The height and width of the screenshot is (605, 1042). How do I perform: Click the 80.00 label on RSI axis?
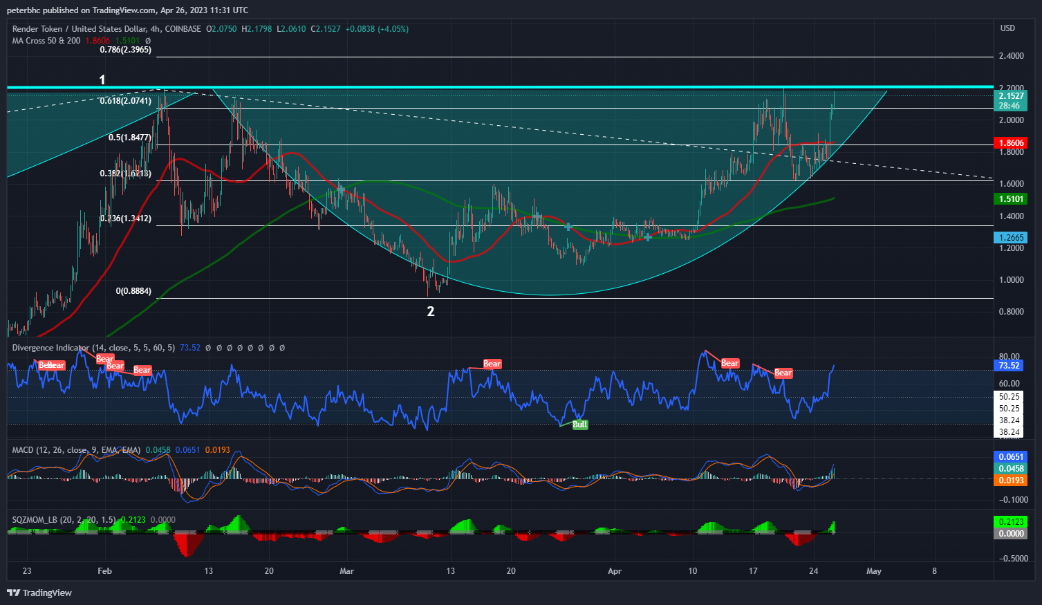tap(1010, 357)
